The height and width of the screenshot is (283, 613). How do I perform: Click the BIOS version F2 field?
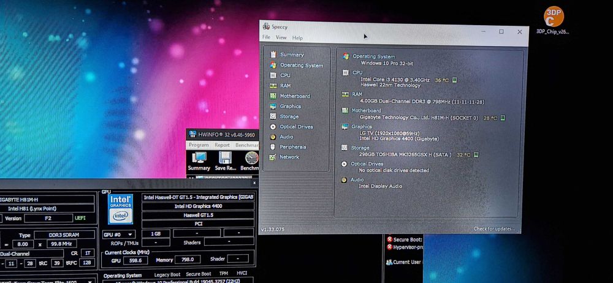pyautogui.click(x=48, y=218)
